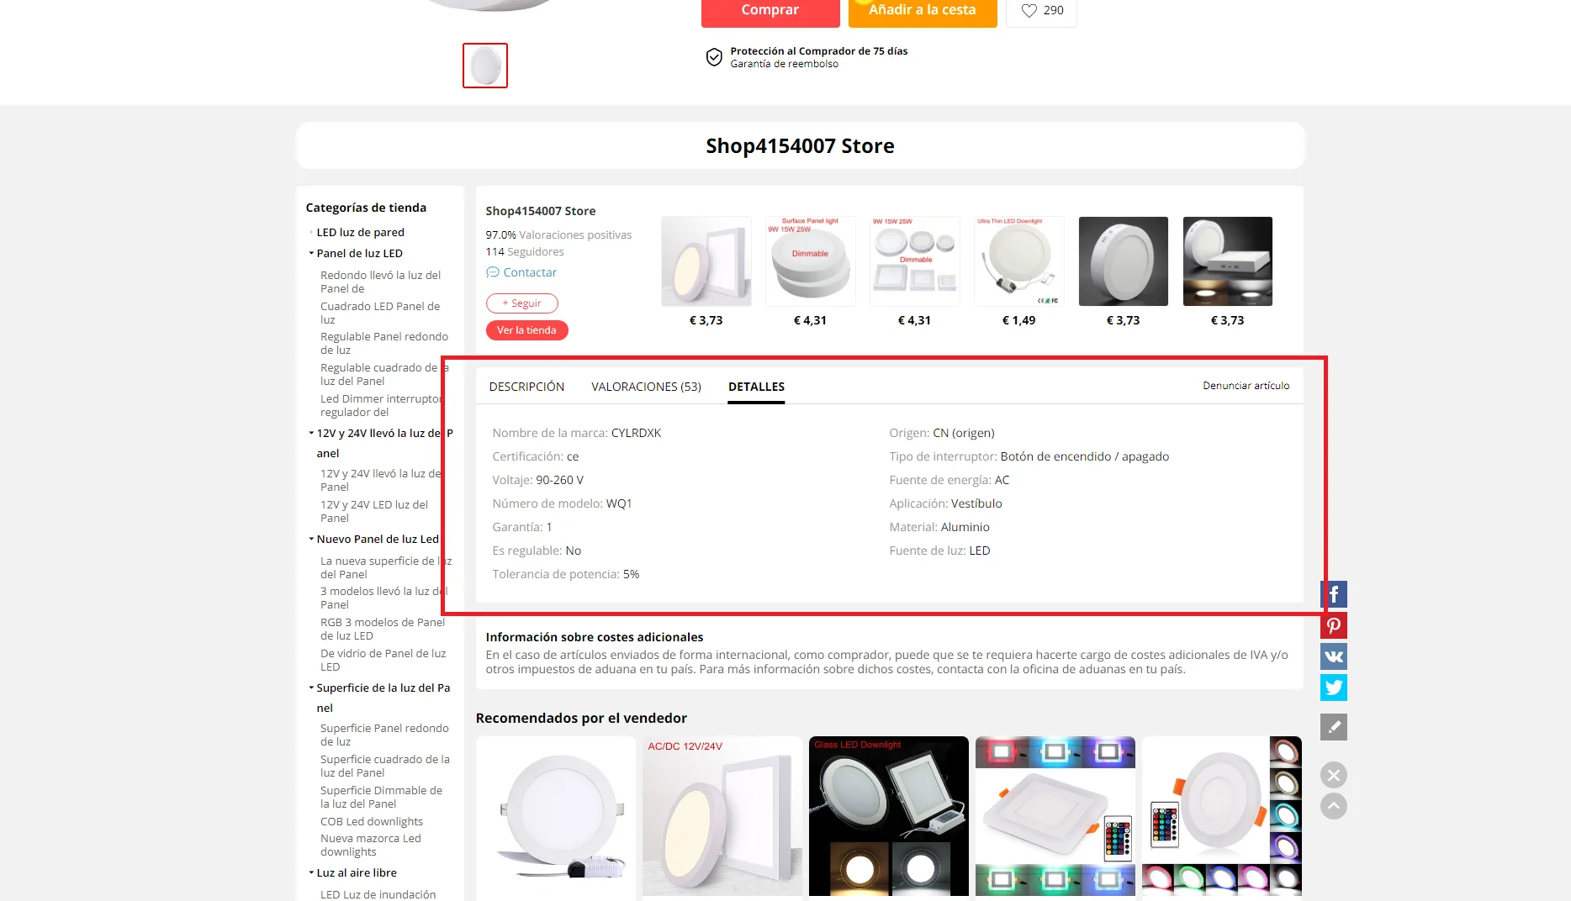Screen dimensions: 1571x901
Task: Open the VALORACIONES (53) tab
Action: [646, 387]
